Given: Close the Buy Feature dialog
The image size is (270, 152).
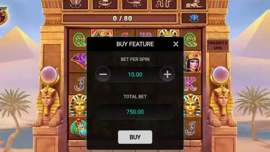Looking at the screenshot, I should click(176, 44).
